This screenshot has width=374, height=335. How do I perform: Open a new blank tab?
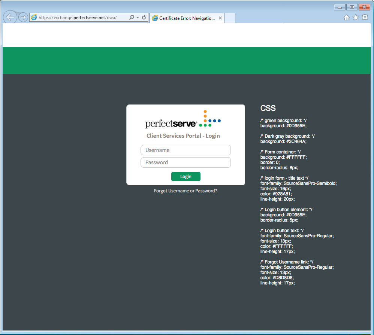(230, 18)
